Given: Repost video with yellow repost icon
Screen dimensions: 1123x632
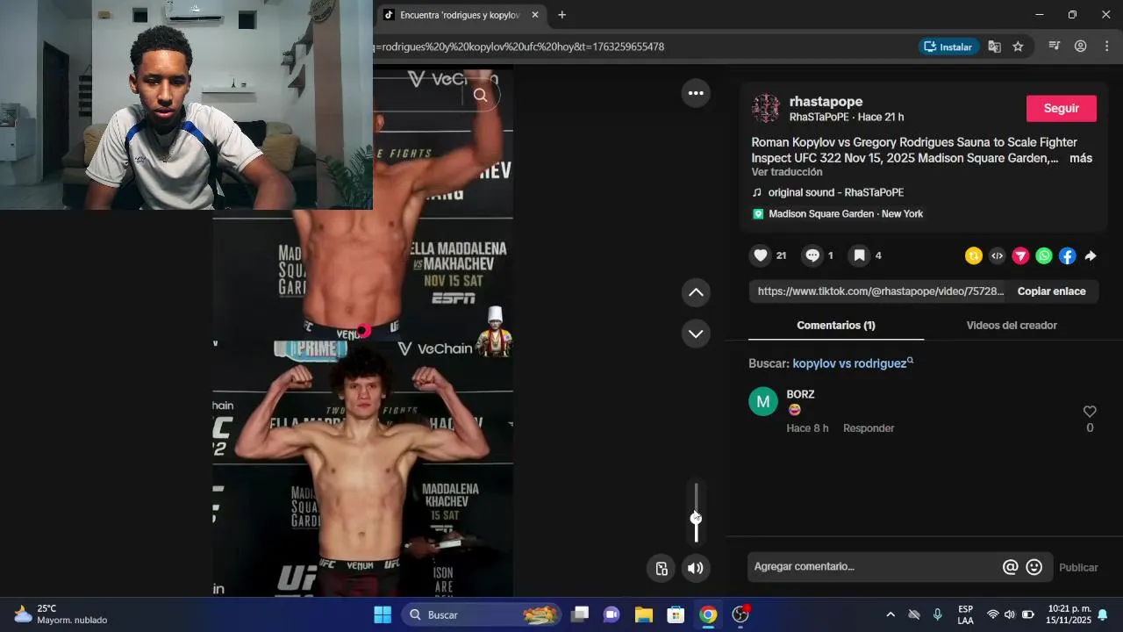Looking at the screenshot, I should point(974,256).
